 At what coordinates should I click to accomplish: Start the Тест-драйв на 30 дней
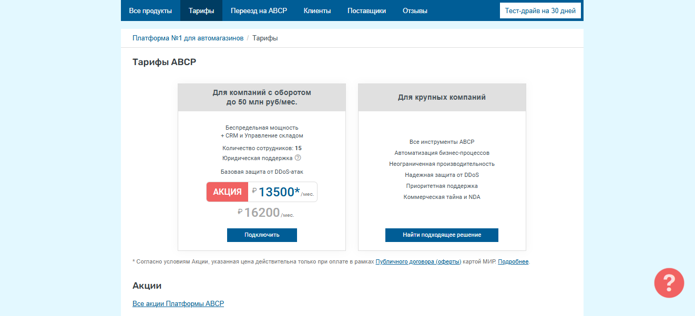pos(540,10)
